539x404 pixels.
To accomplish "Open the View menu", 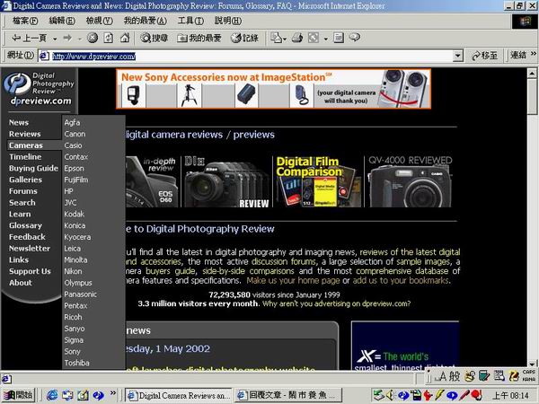I will [x=100, y=21].
